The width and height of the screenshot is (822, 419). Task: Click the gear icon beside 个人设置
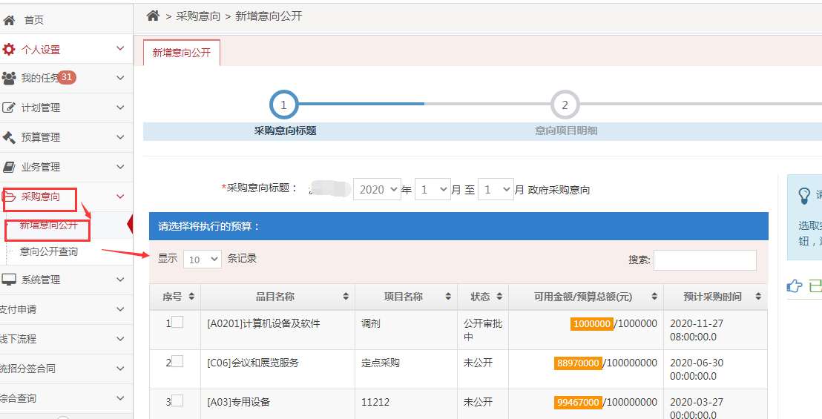tap(9, 50)
